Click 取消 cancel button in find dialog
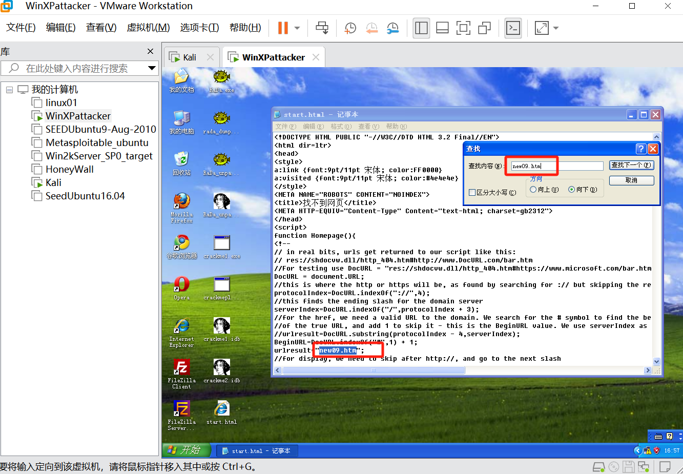The width and height of the screenshot is (683, 474). (x=631, y=180)
